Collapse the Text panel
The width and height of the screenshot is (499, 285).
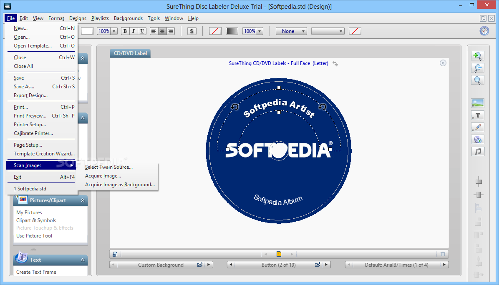(x=83, y=260)
